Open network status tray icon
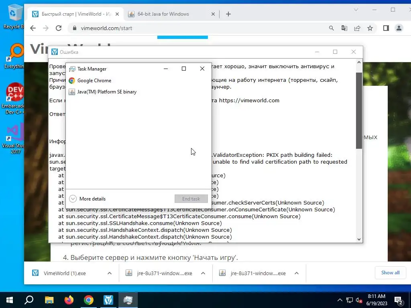 (x=350, y=300)
